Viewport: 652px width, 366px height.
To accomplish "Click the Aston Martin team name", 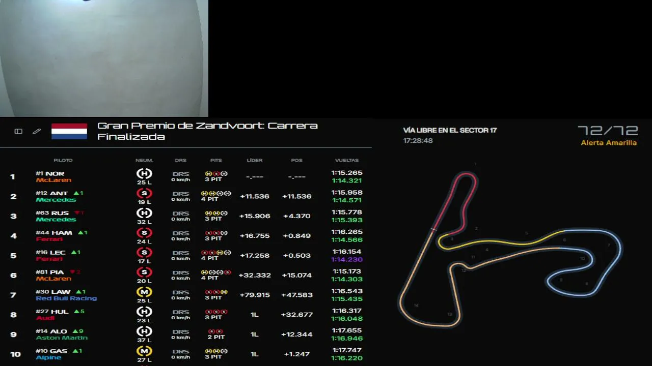I will point(62,338).
